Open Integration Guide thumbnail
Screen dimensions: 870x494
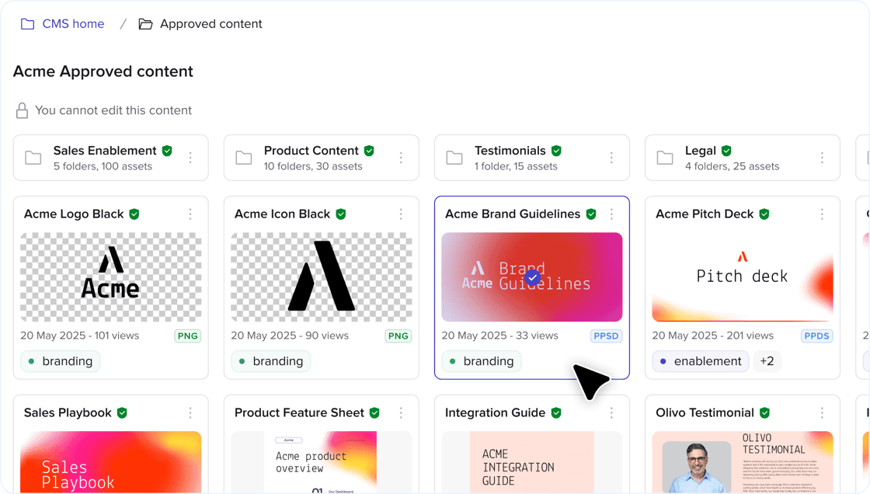click(532, 462)
